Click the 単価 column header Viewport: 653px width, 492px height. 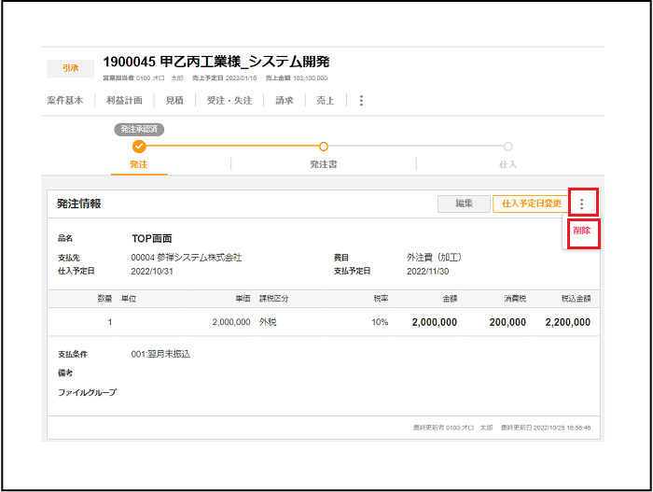click(x=243, y=299)
